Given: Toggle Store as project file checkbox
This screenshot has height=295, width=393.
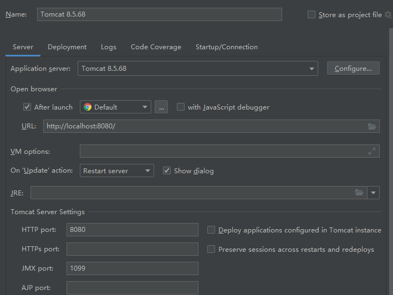Looking at the screenshot, I should click(312, 14).
